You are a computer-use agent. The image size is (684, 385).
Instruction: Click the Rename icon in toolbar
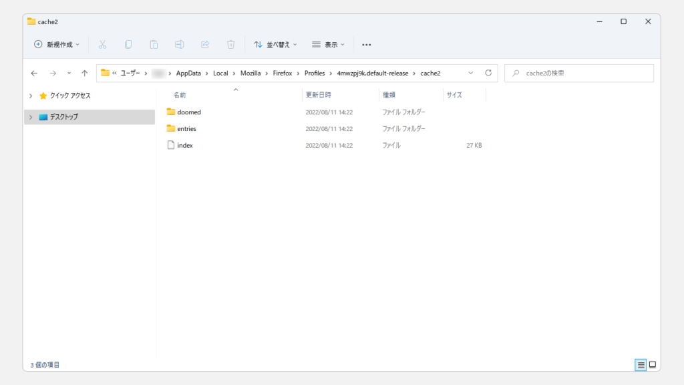point(179,45)
